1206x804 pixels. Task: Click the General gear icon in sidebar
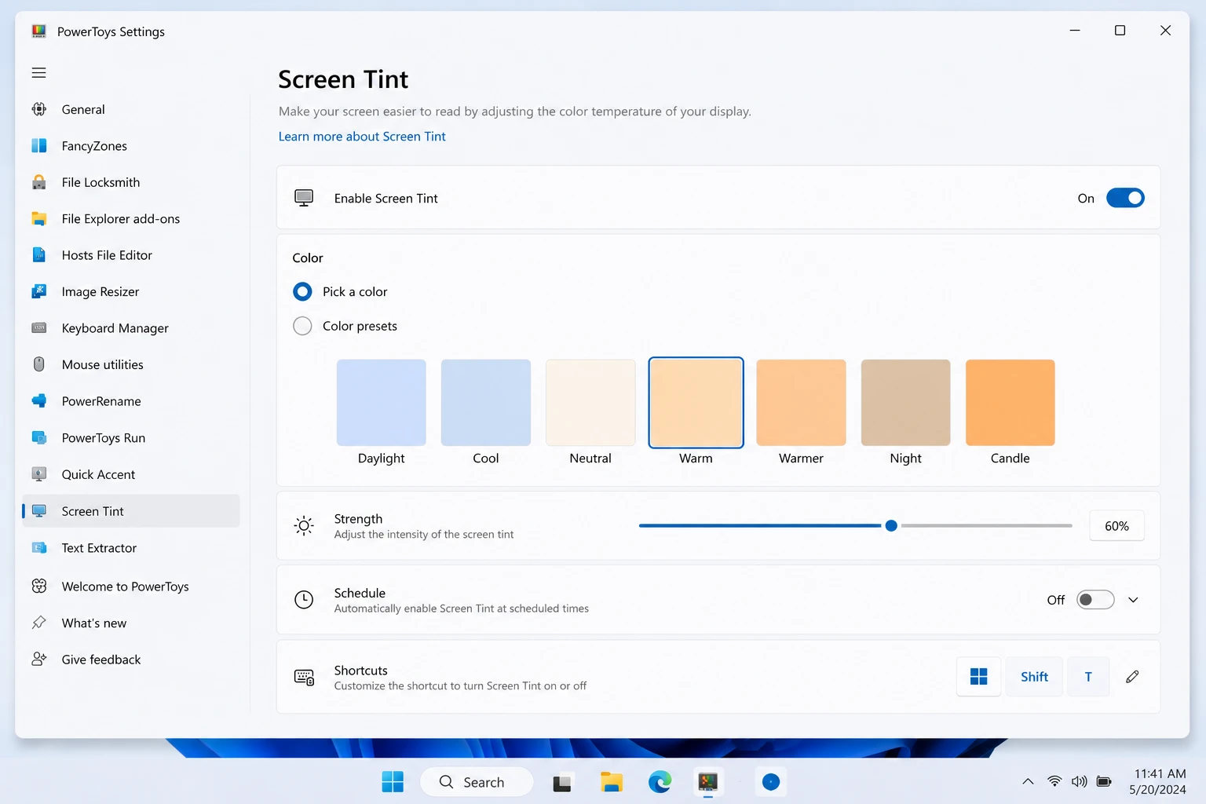pos(38,109)
